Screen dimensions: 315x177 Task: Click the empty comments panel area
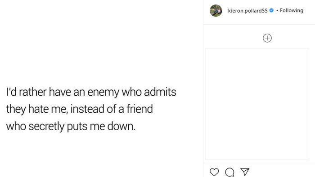coord(257,104)
